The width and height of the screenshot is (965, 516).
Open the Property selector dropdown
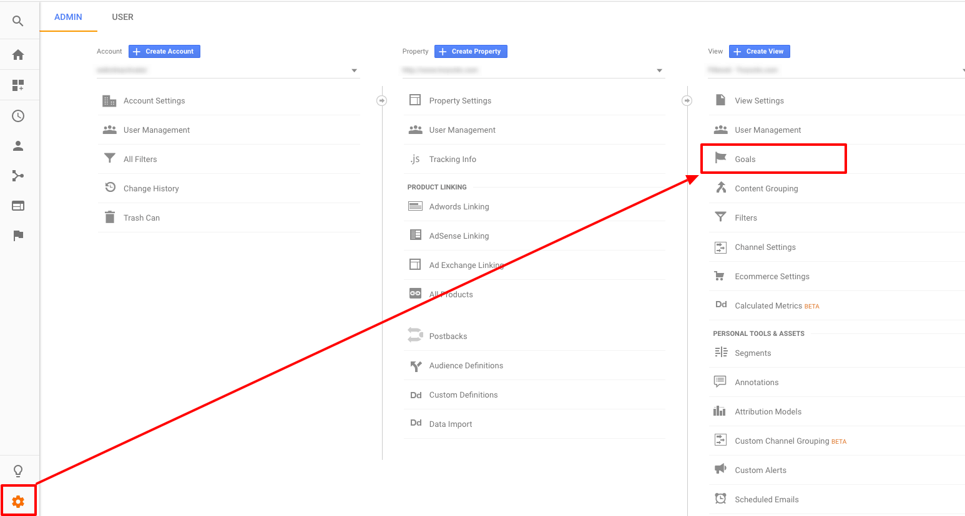point(659,70)
